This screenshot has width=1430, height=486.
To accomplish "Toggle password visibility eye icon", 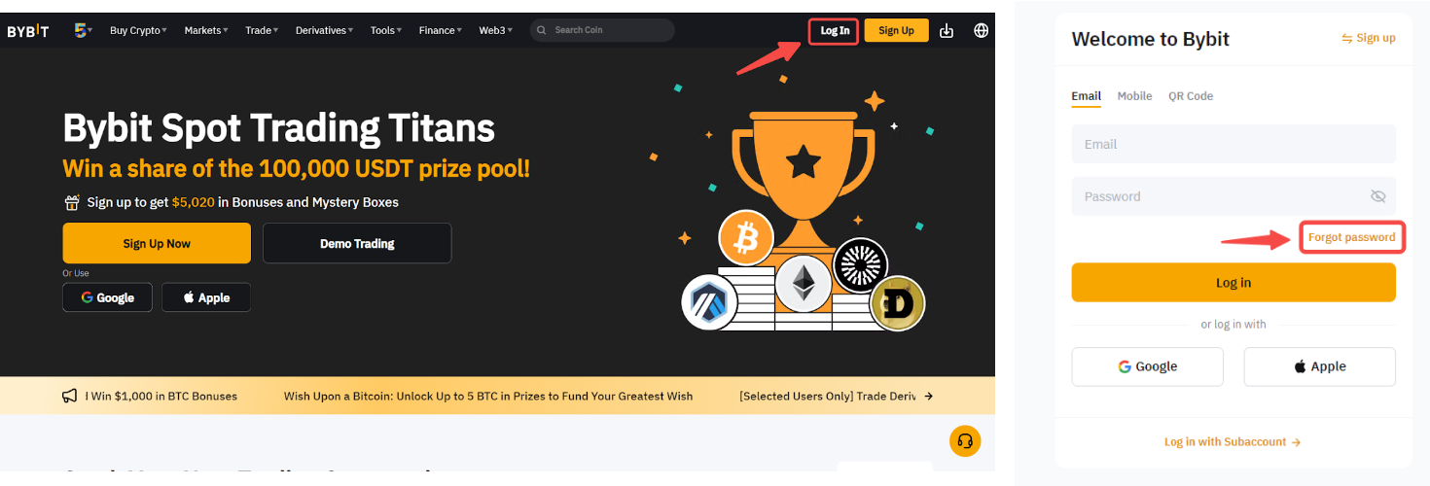I will [1377, 196].
